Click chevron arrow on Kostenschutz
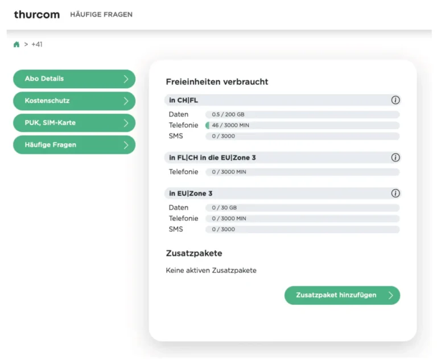 [126, 101]
